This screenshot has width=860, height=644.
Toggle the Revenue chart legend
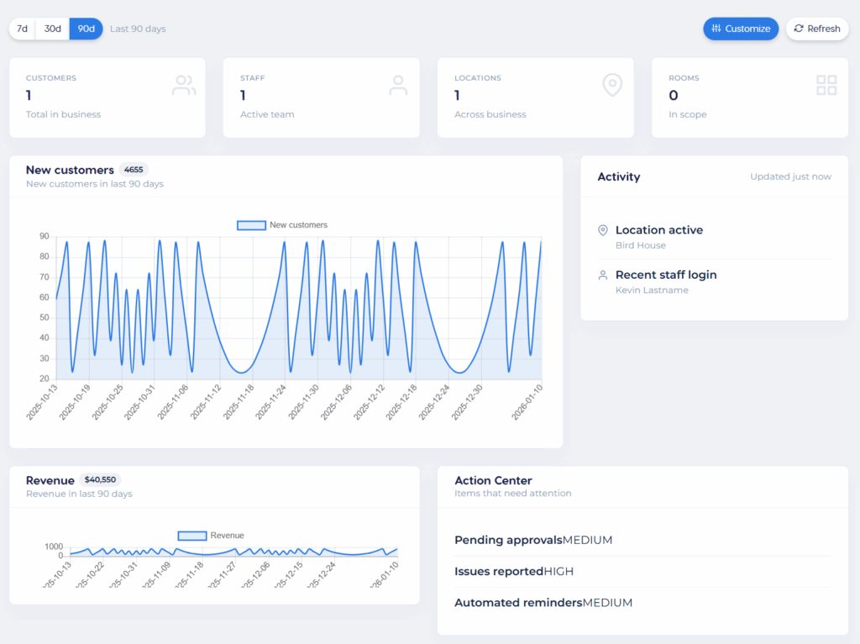tap(211, 536)
